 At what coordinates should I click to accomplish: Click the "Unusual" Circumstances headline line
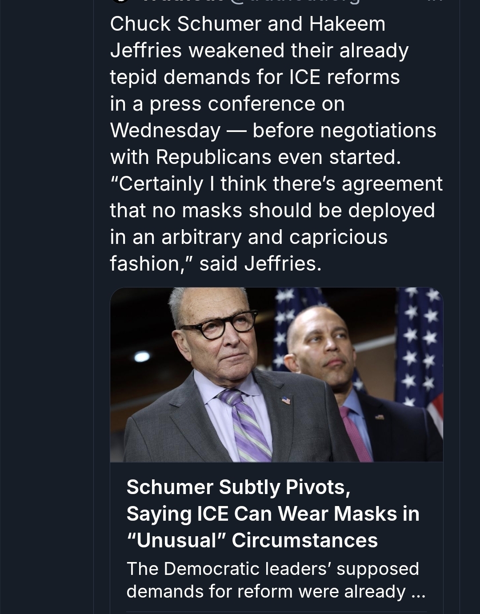coord(252,540)
